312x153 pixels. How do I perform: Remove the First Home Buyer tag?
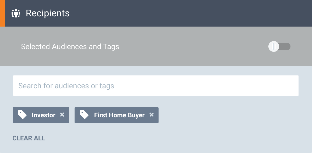152,115
